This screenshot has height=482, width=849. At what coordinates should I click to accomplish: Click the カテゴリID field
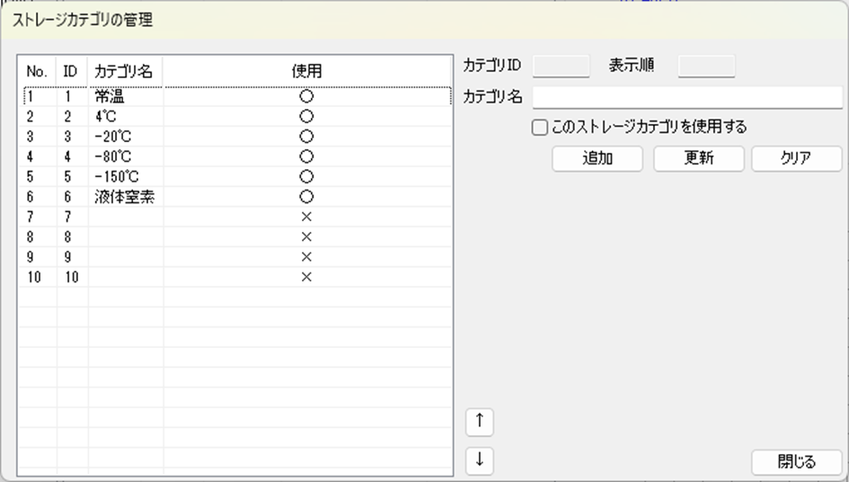click(562, 67)
